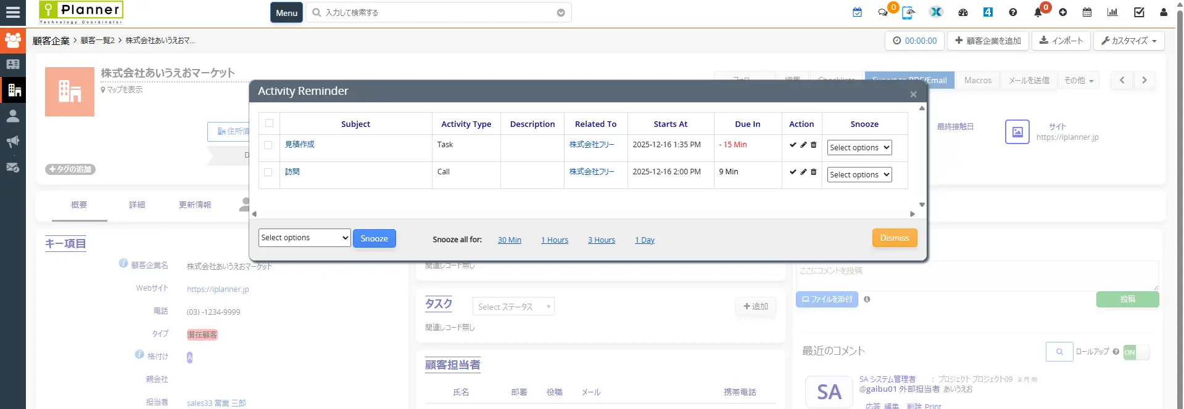
Task: Click the edit pencil for 訪問 activity
Action: 803,172
